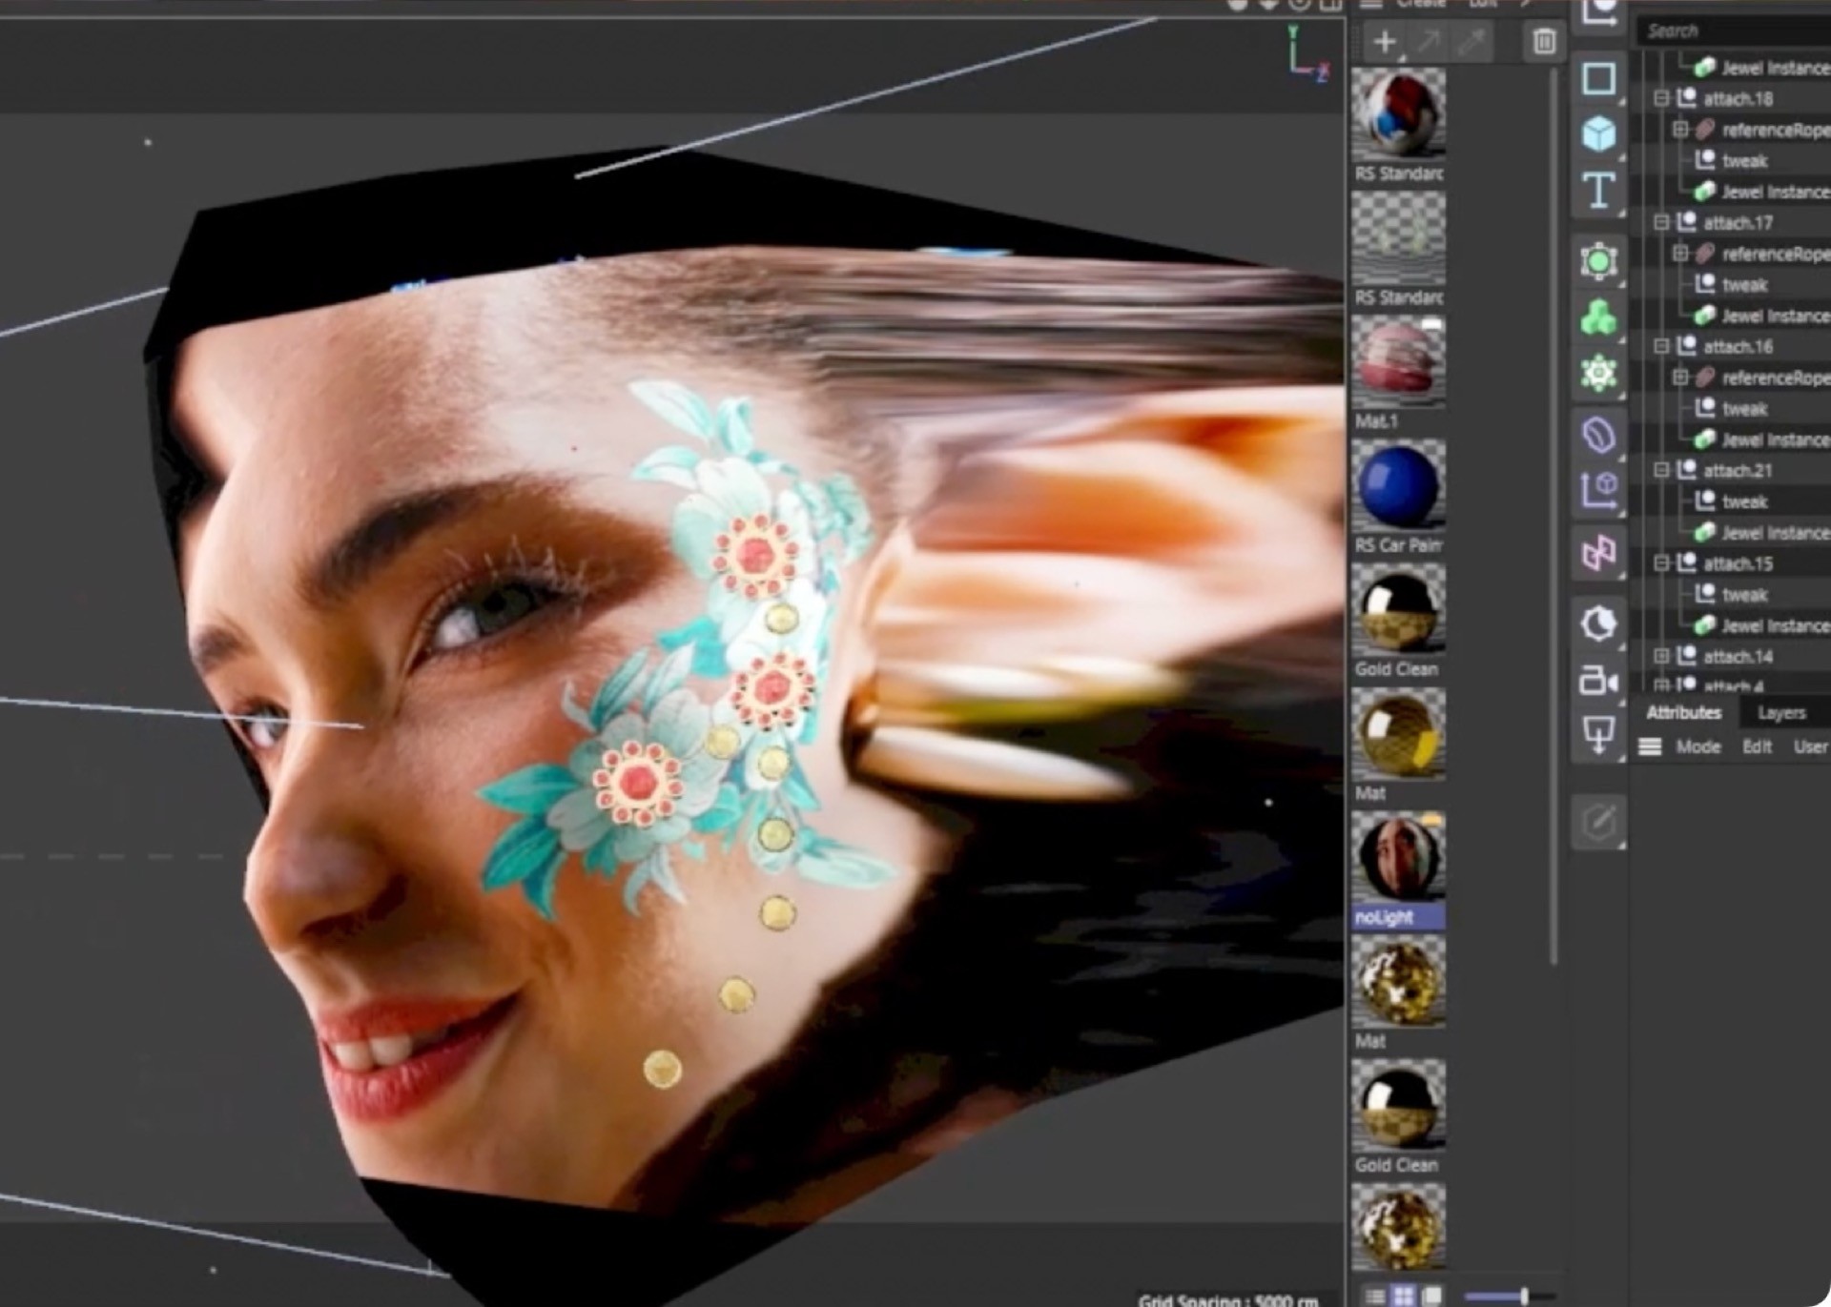Image resolution: width=1831 pixels, height=1307 pixels.
Task: Switch to the Layers tab
Action: pyautogui.click(x=1781, y=713)
